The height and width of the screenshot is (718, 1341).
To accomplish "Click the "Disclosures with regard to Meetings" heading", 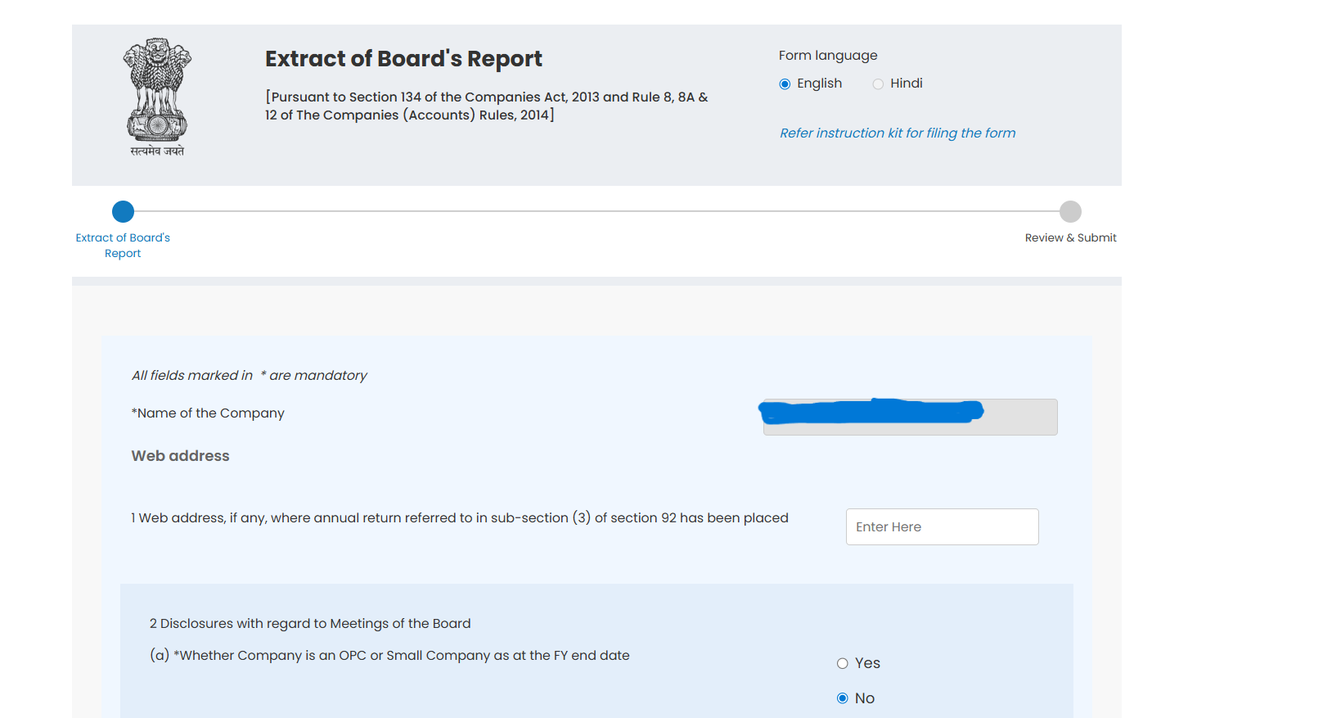I will pos(310,623).
